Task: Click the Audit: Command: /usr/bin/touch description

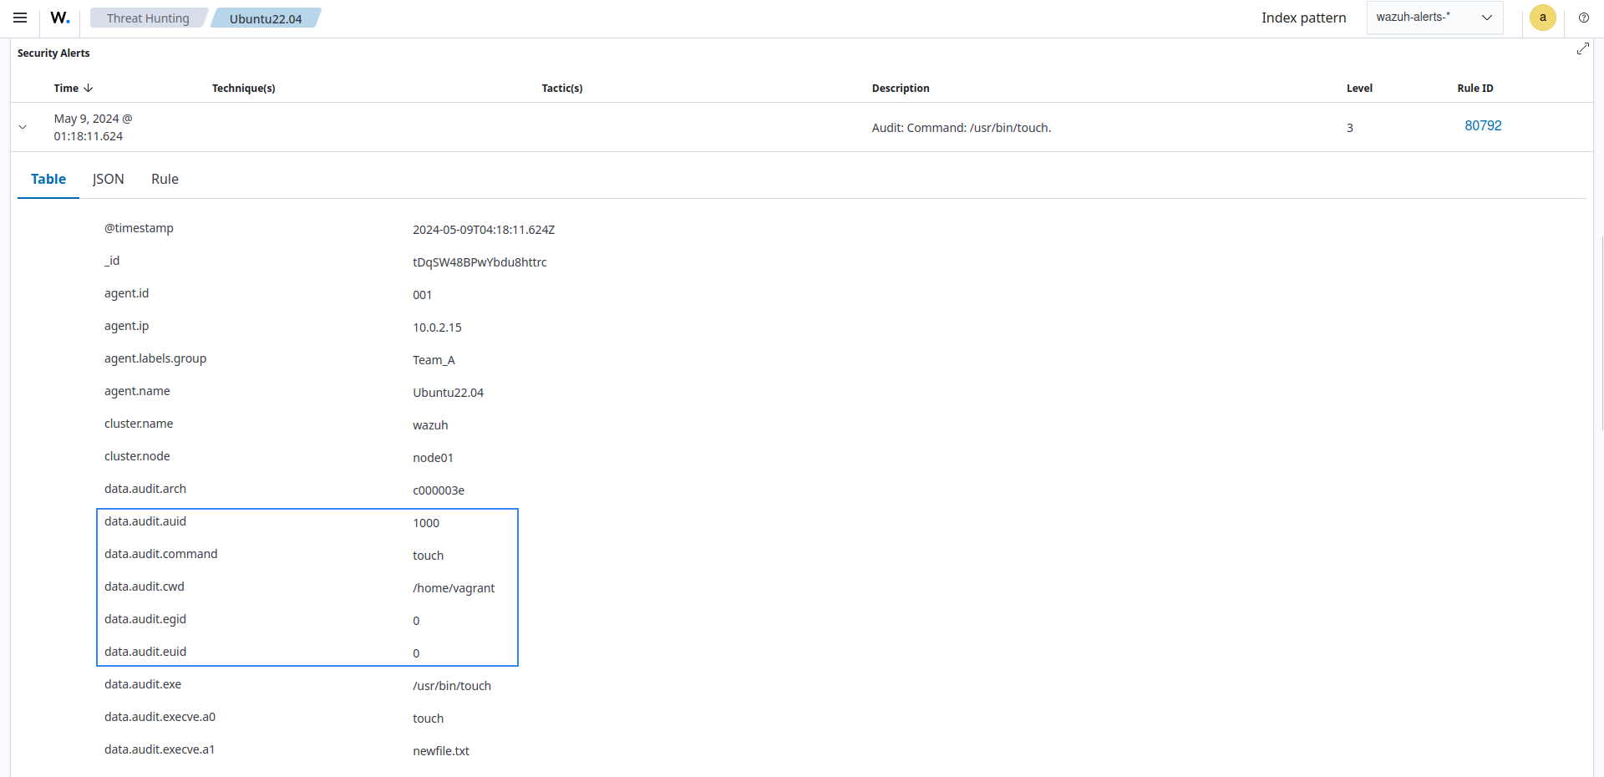Action: tap(961, 128)
